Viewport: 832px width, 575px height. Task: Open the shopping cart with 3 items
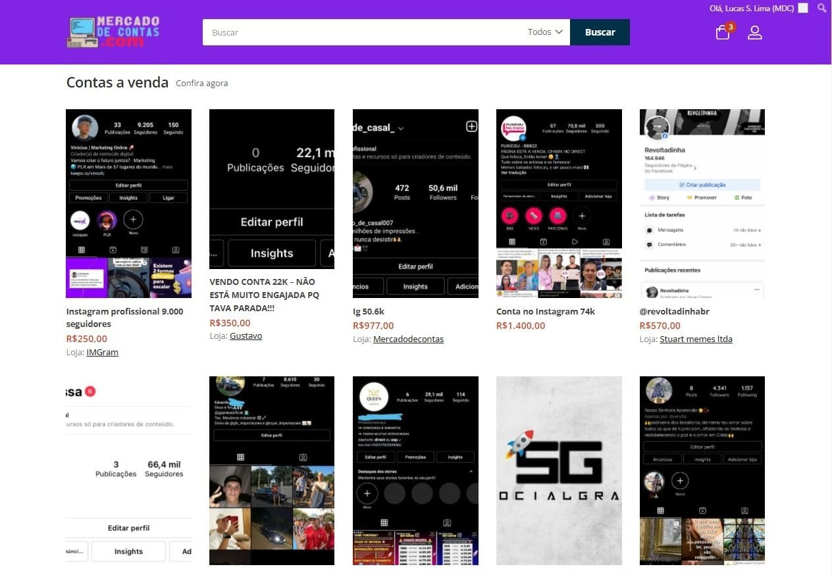click(x=722, y=32)
